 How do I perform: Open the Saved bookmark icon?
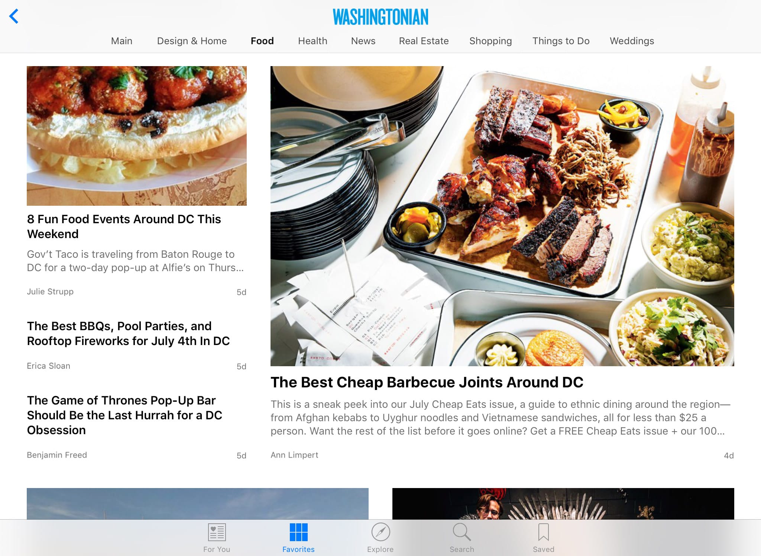[x=544, y=532]
